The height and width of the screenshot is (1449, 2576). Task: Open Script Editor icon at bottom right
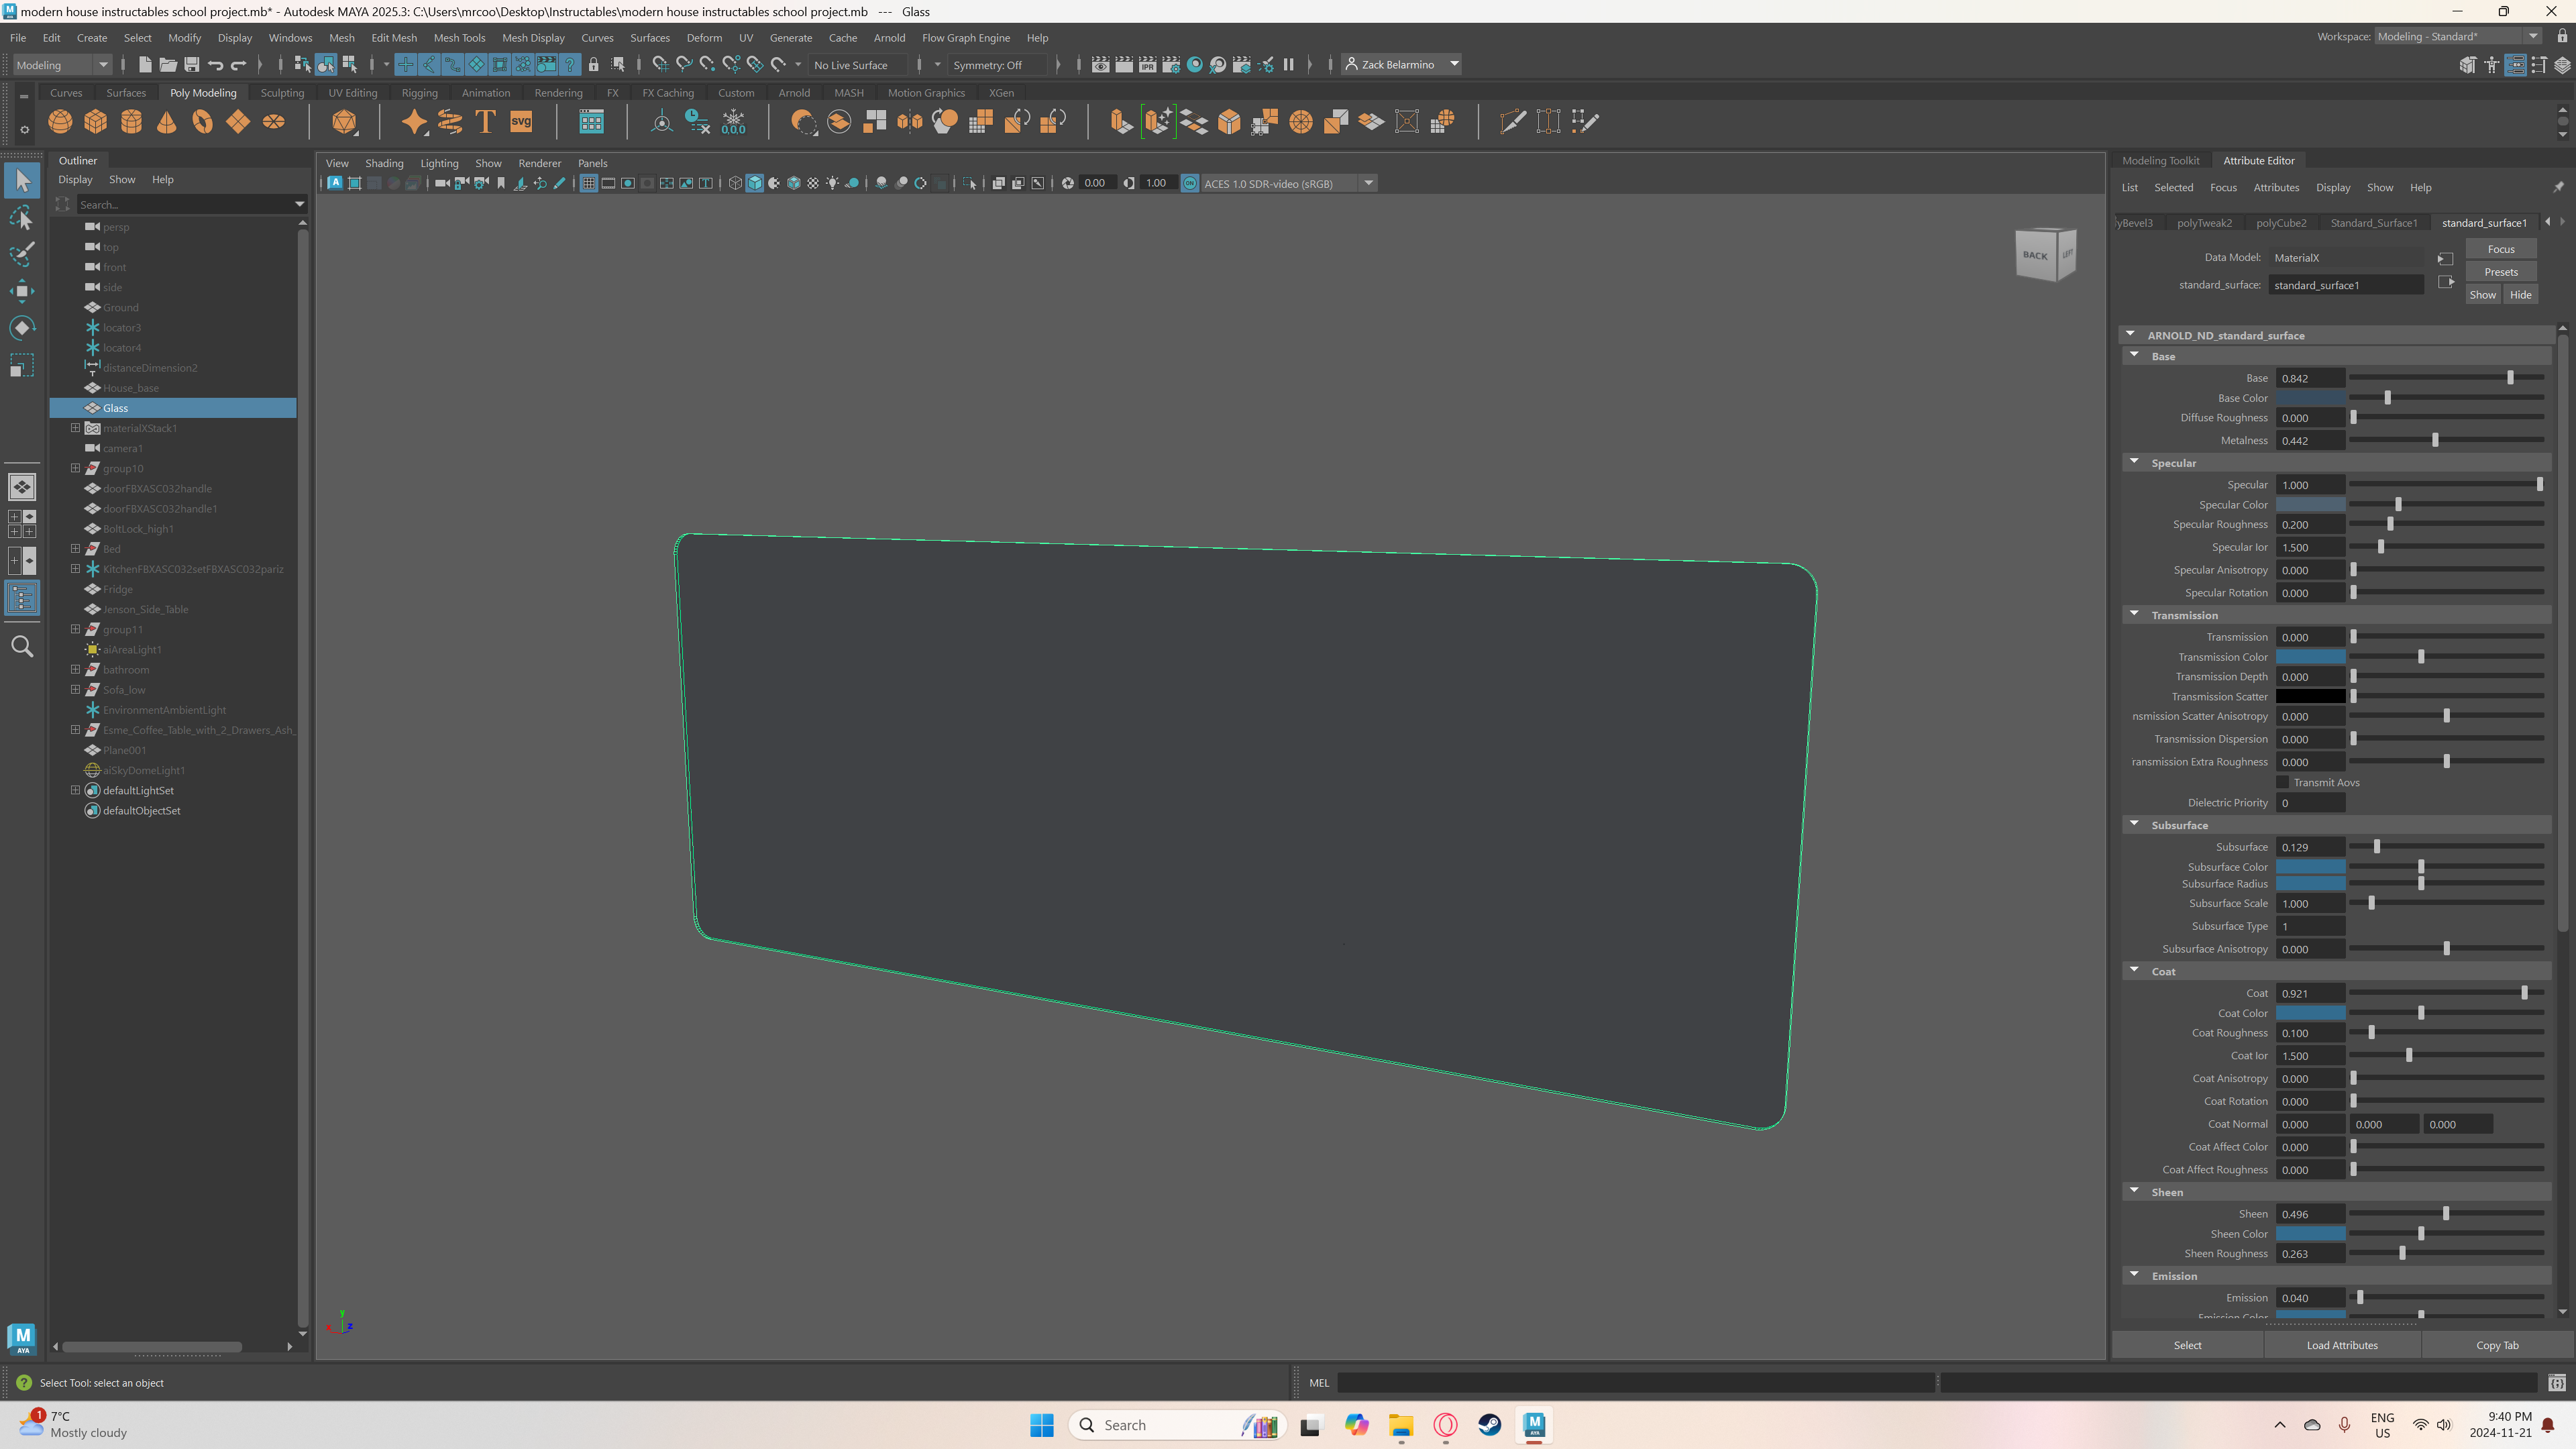click(2557, 1383)
